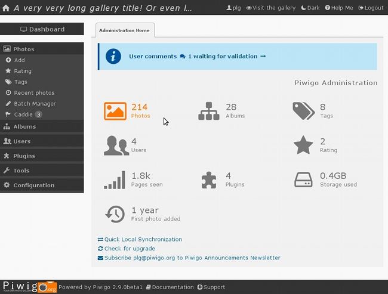The image size is (388, 294).
Task: Log out using the Logout link
Action: [x=371, y=8]
